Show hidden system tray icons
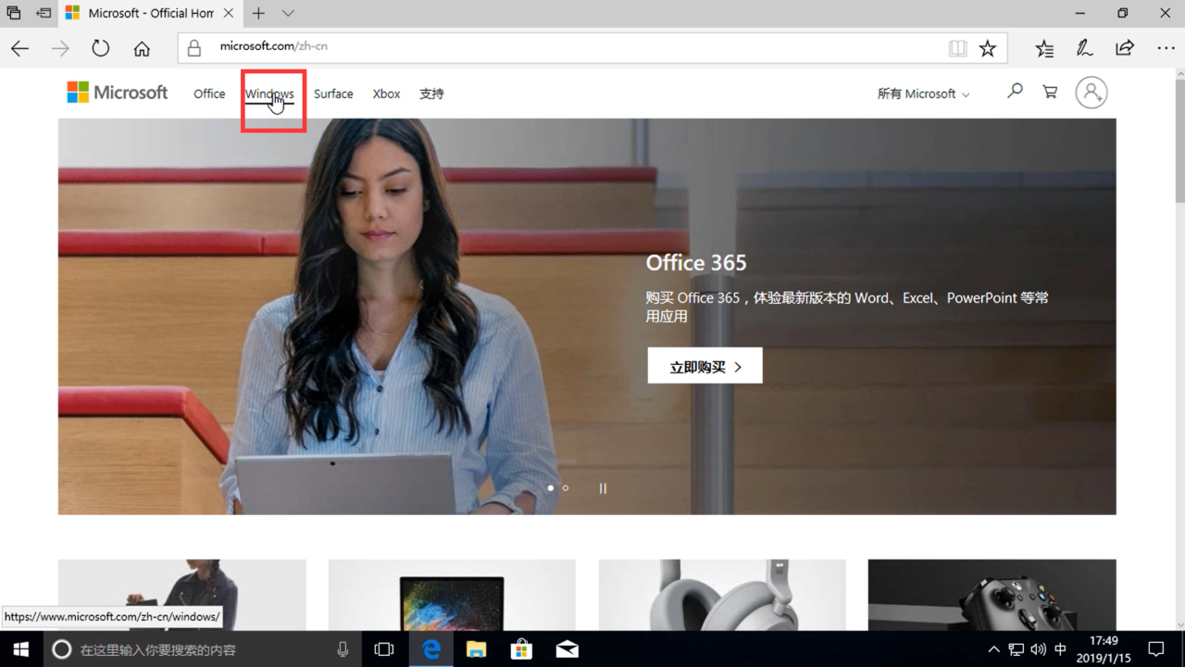 (993, 649)
